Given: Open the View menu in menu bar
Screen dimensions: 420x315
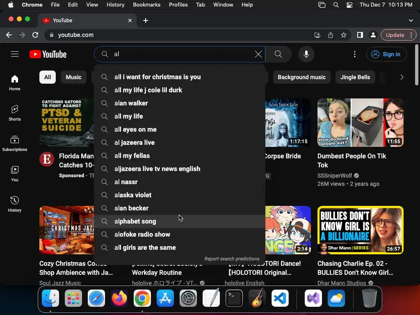Looking at the screenshot, I should [x=92, y=5].
